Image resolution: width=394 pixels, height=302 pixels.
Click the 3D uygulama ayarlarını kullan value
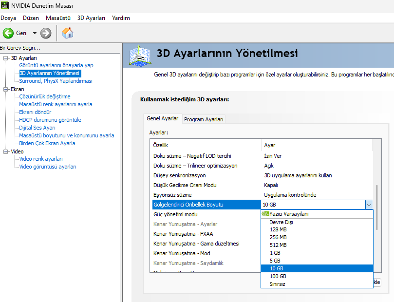298,176
